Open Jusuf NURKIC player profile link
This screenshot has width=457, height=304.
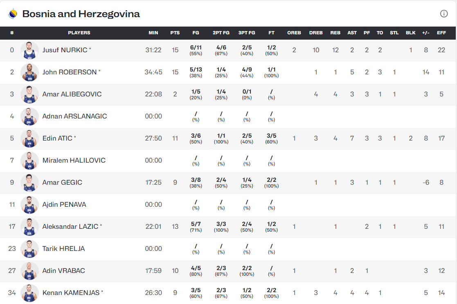tap(65, 50)
